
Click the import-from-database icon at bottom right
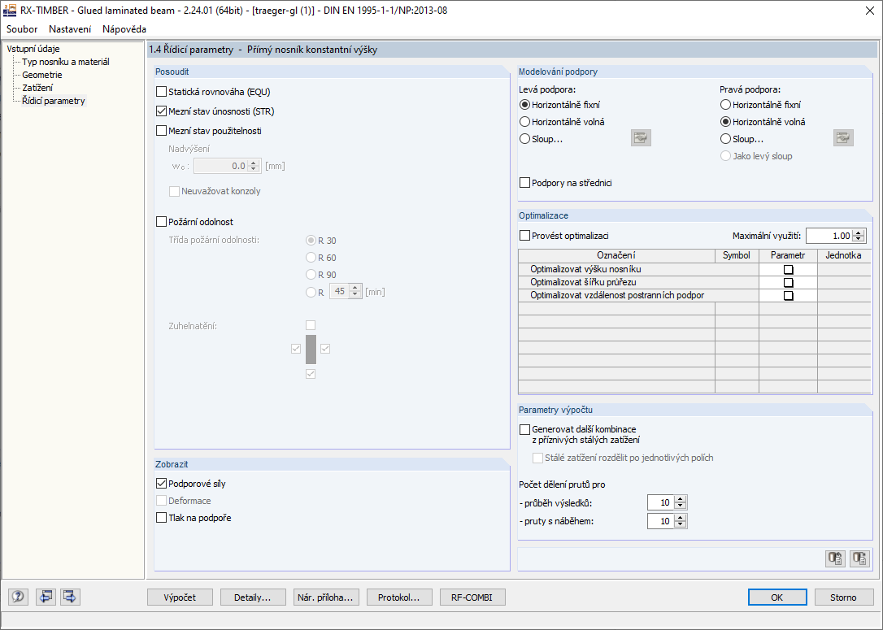(x=834, y=558)
